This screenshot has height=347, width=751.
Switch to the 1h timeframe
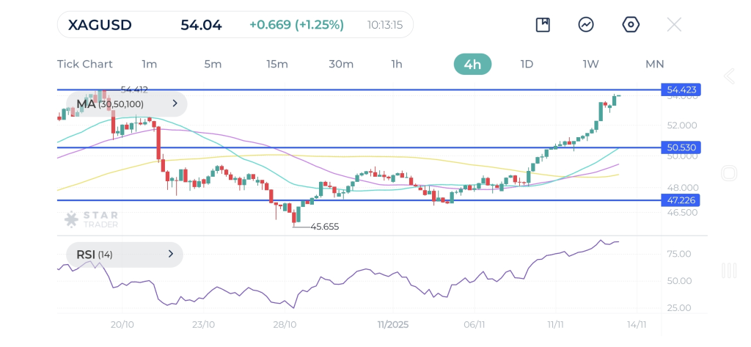(397, 64)
